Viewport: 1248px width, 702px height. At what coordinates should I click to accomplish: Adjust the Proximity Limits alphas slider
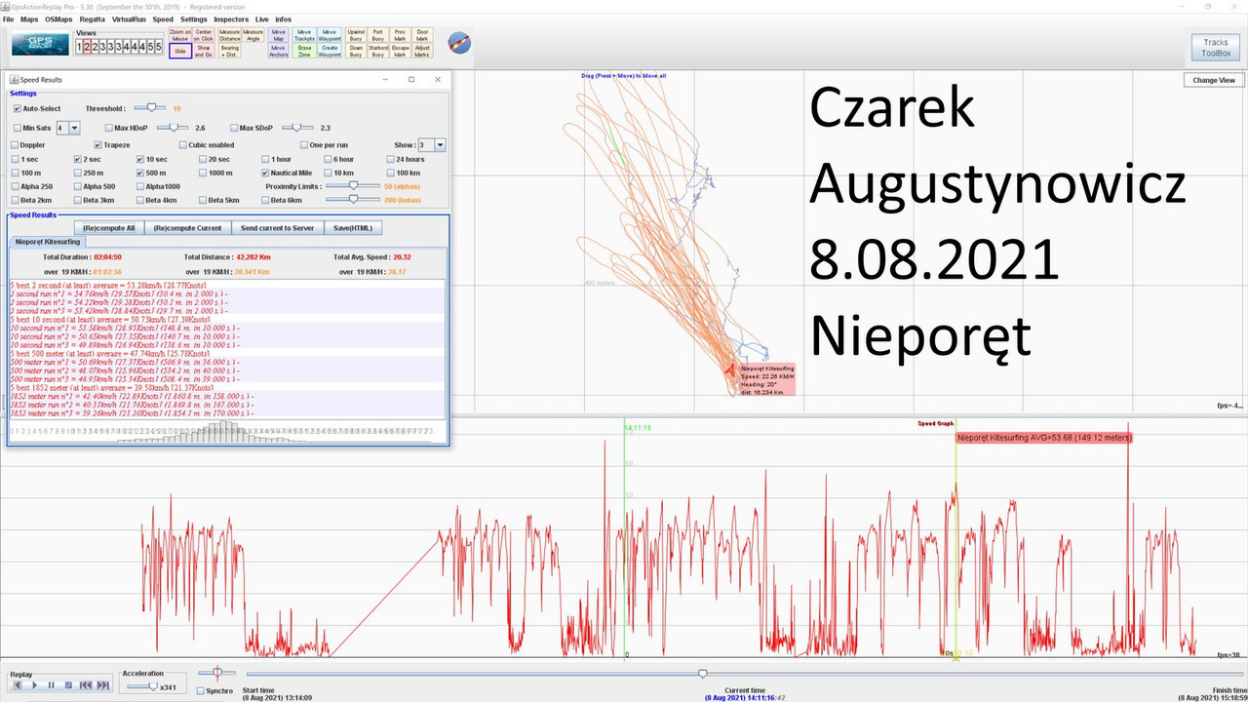pos(353,185)
